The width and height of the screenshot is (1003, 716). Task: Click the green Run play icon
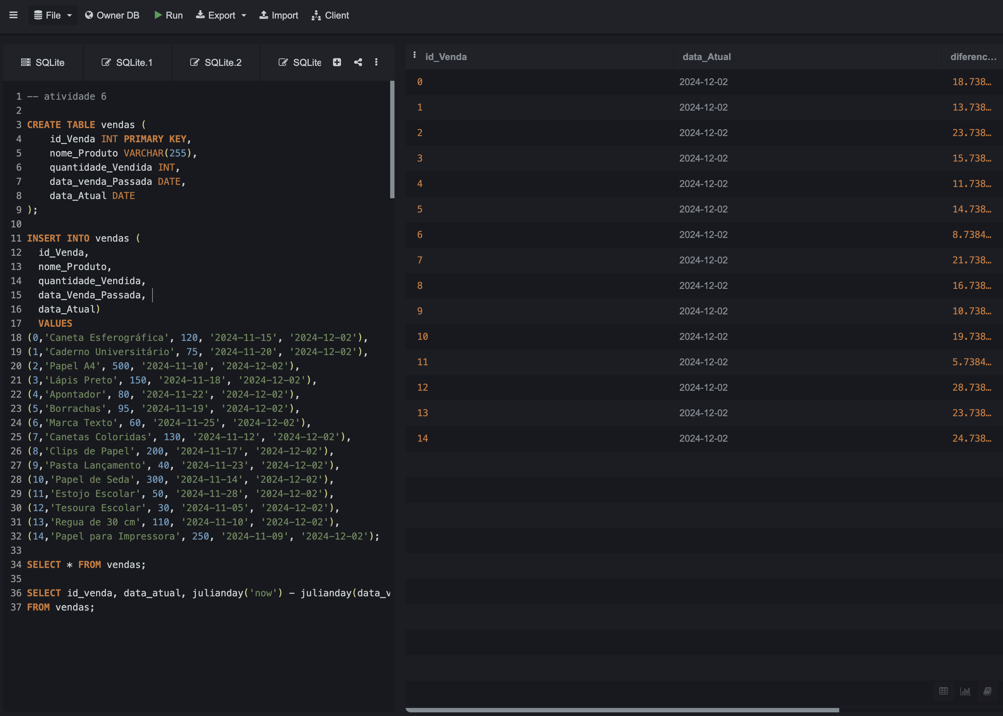coord(158,15)
